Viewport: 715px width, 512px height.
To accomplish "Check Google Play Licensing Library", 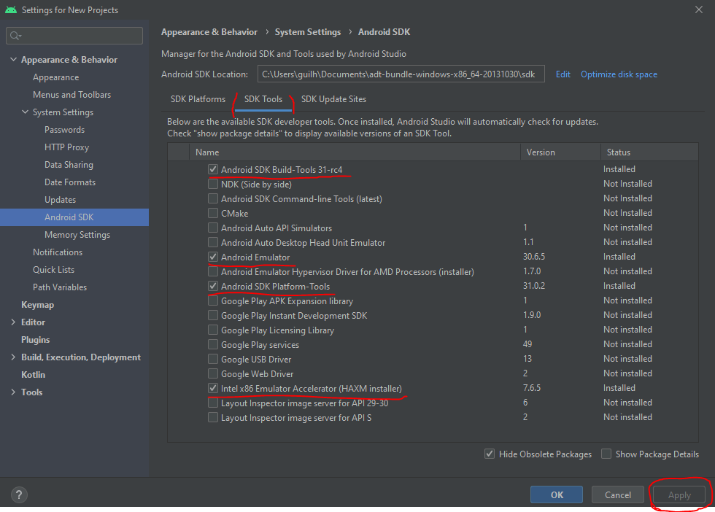I will click(213, 330).
